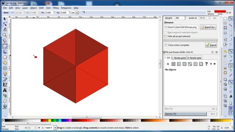Adjust the Ry value spinner

coord(70,13)
